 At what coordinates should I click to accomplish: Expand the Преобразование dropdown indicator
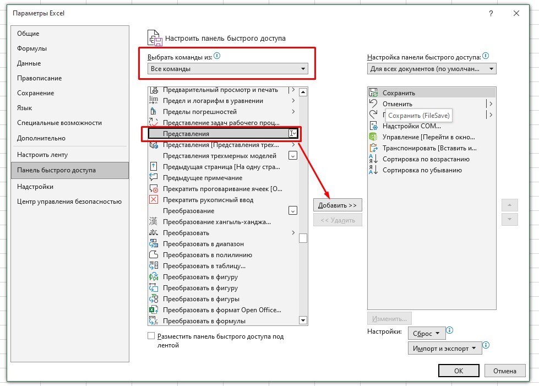click(293, 211)
